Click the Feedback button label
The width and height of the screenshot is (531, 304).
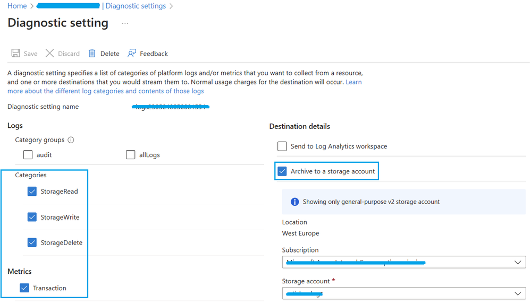tap(154, 54)
